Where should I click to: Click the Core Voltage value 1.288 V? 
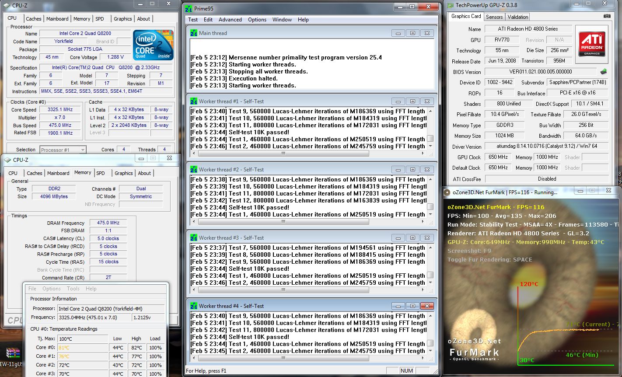pos(115,57)
